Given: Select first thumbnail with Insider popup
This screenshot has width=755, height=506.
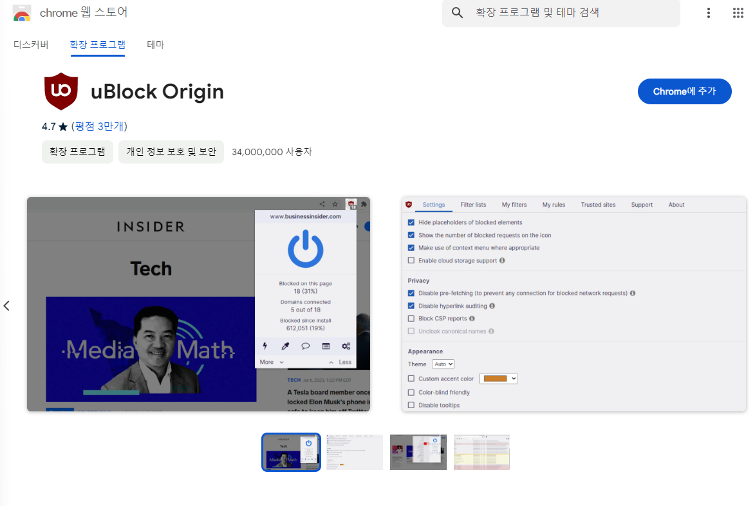Looking at the screenshot, I should [x=291, y=452].
